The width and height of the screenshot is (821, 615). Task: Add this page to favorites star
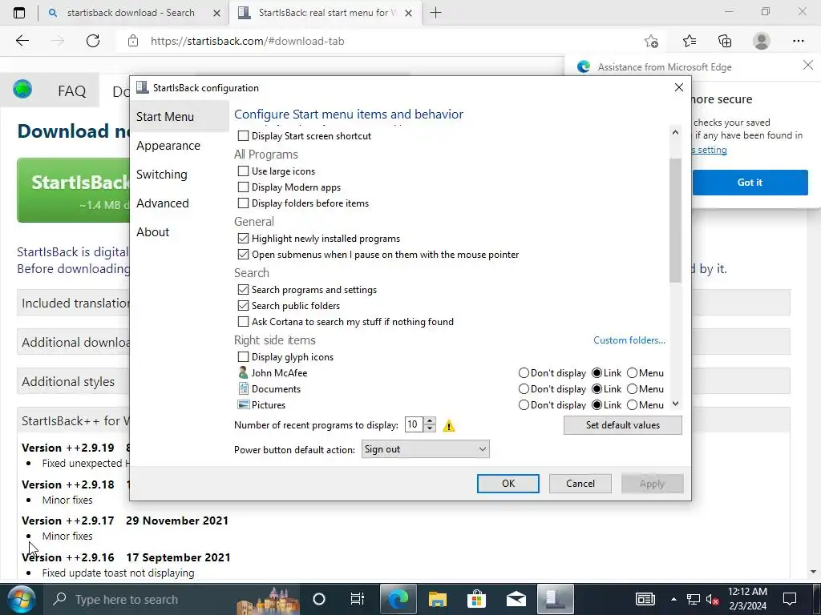(x=651, y=41)
